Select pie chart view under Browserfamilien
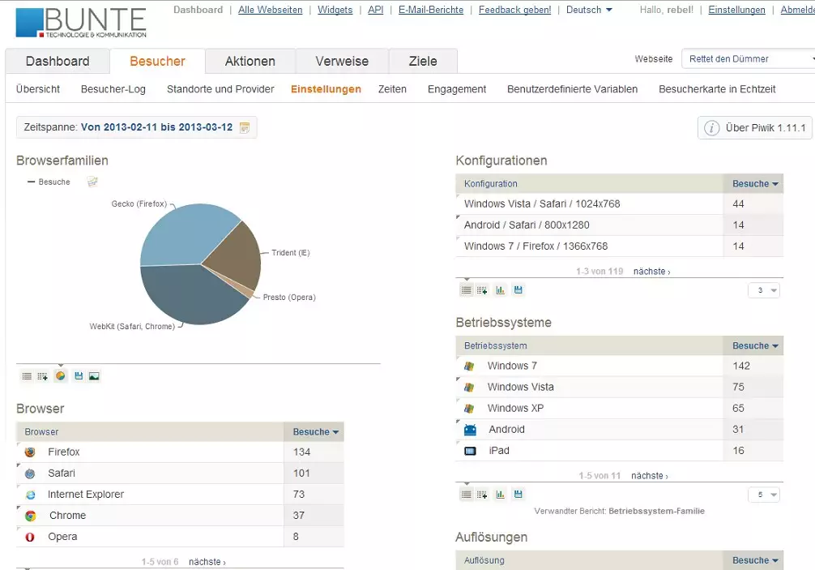The width and height of the screenshot is (815, 570). point(60,376)
